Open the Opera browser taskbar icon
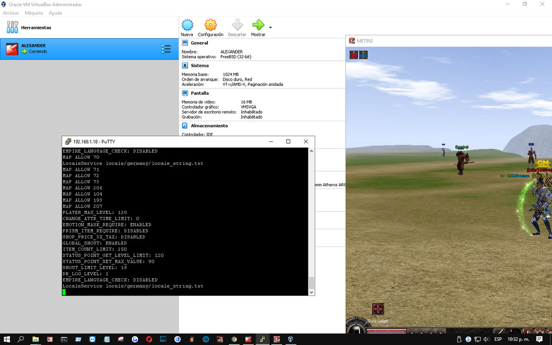Screen dimensions: 552x345 click(x=149, y=339)
